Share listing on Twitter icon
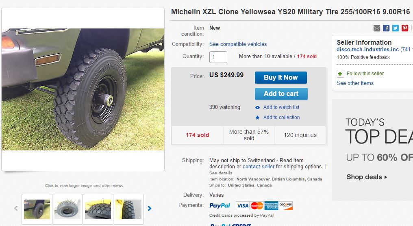Image resolution: width=413 pixels, height=226 pixels. click(396, 28)
